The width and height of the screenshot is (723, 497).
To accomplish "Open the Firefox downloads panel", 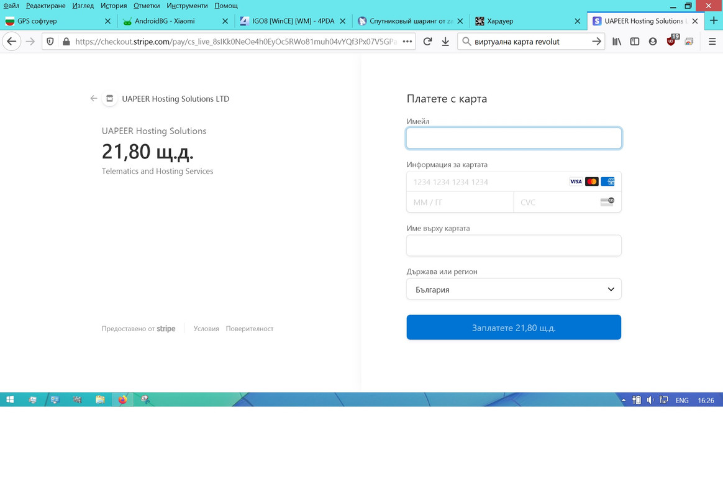I will click(445, 42).
